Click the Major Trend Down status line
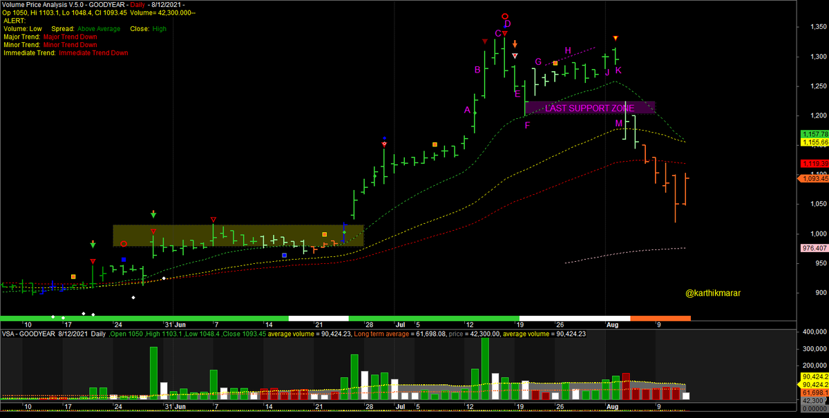Screen dimensions: 829x418 (x=49, y=37)
